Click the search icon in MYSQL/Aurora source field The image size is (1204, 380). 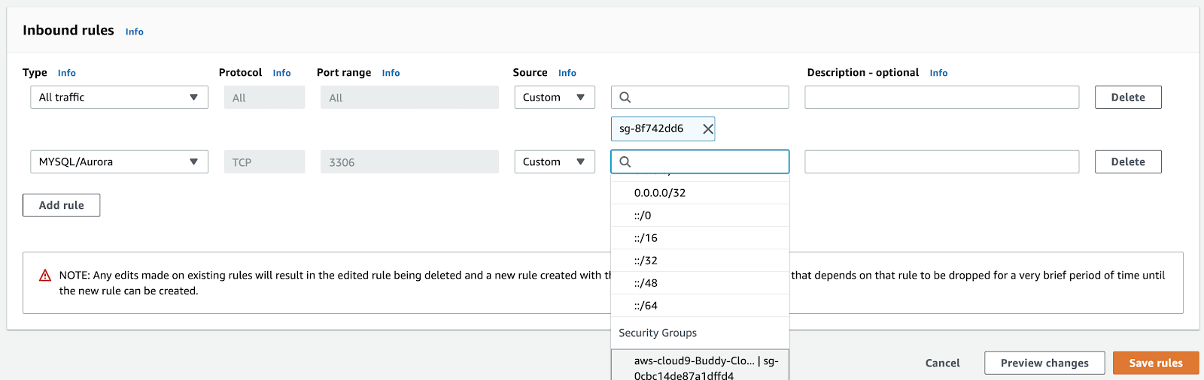(x=625, y=162)
